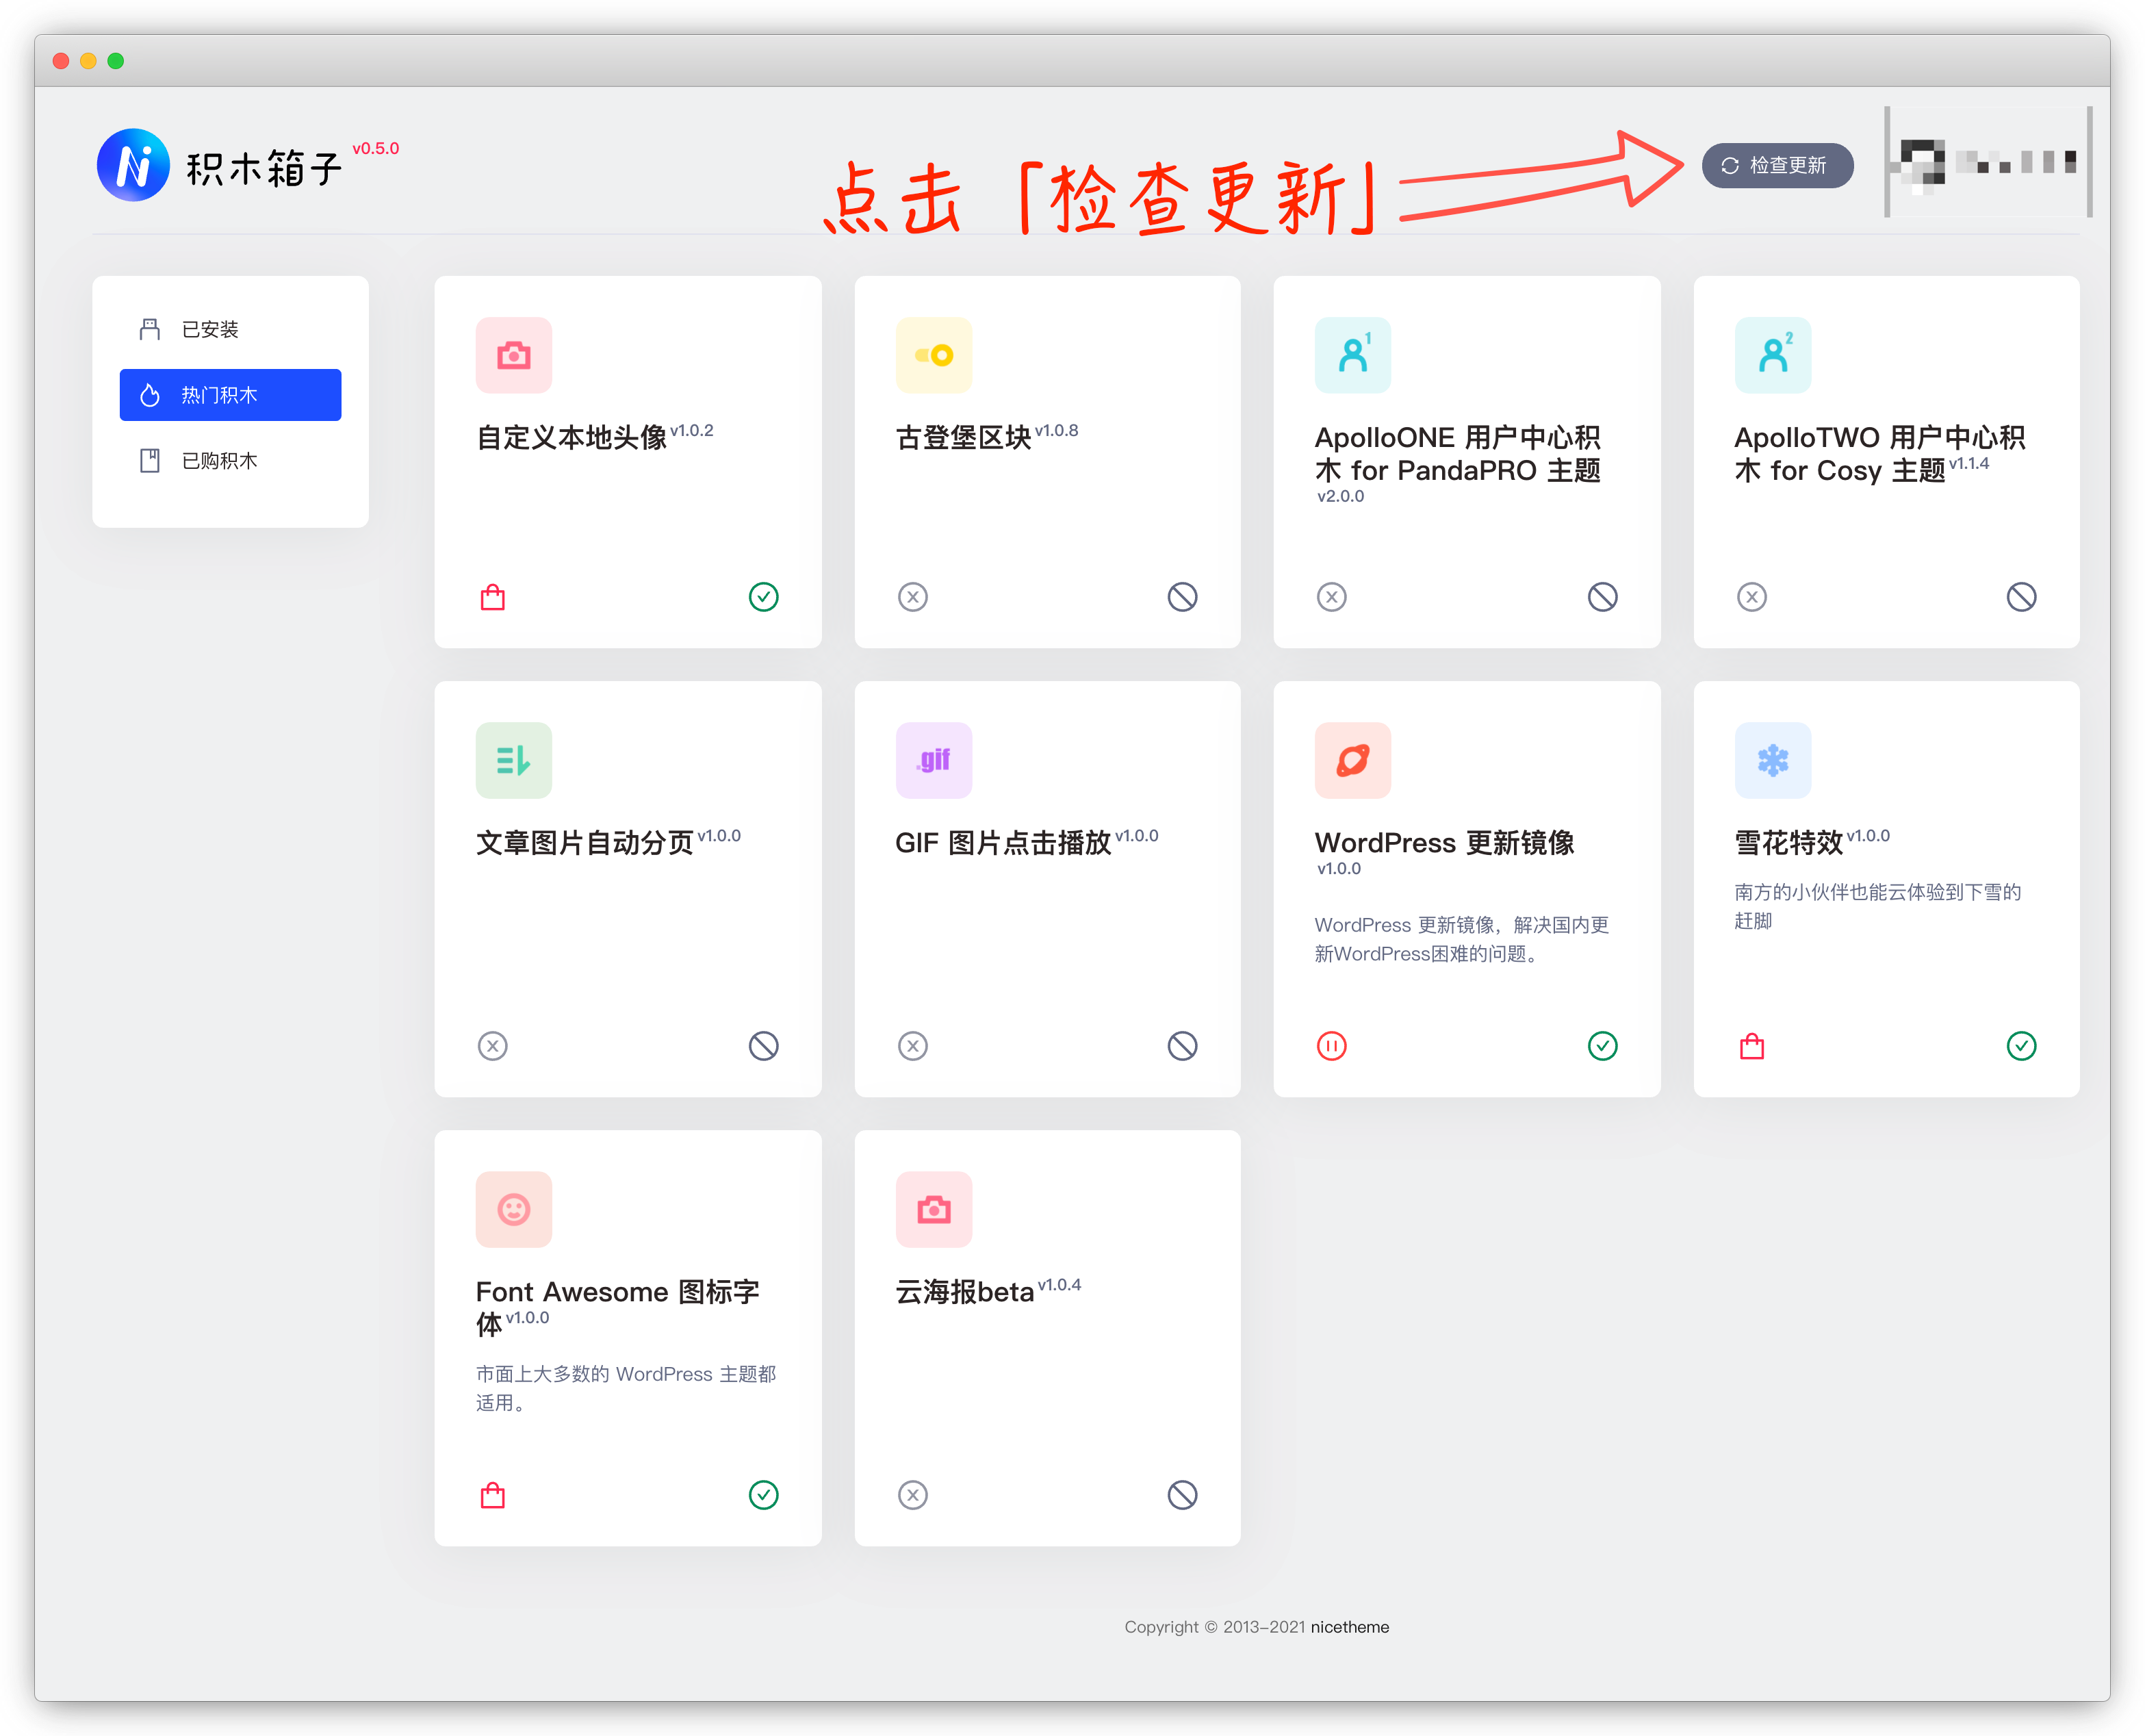Click the green pagination icon of 文章图片自动分页
This screenshot has width=2145, height=1736.
pos(514,760)
